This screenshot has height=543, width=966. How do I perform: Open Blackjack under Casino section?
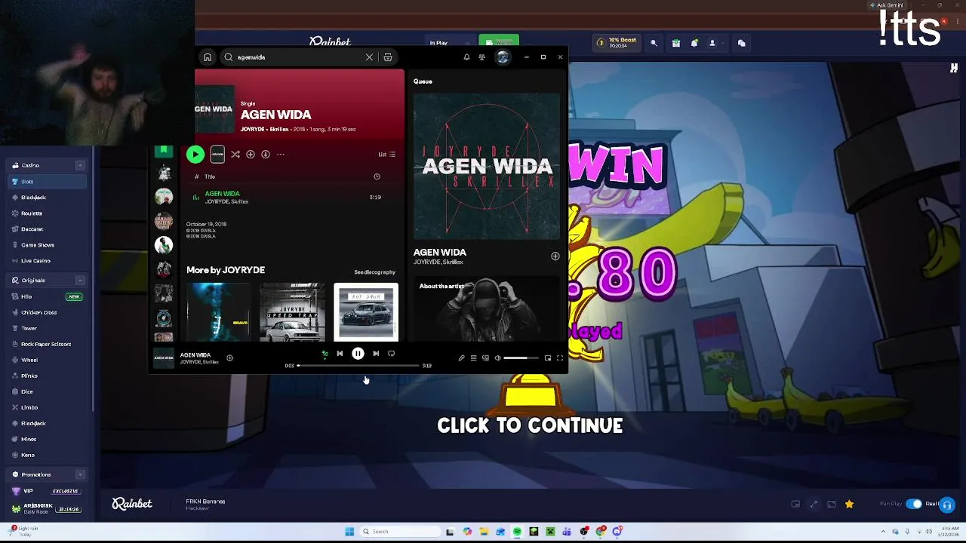[33, 198]
